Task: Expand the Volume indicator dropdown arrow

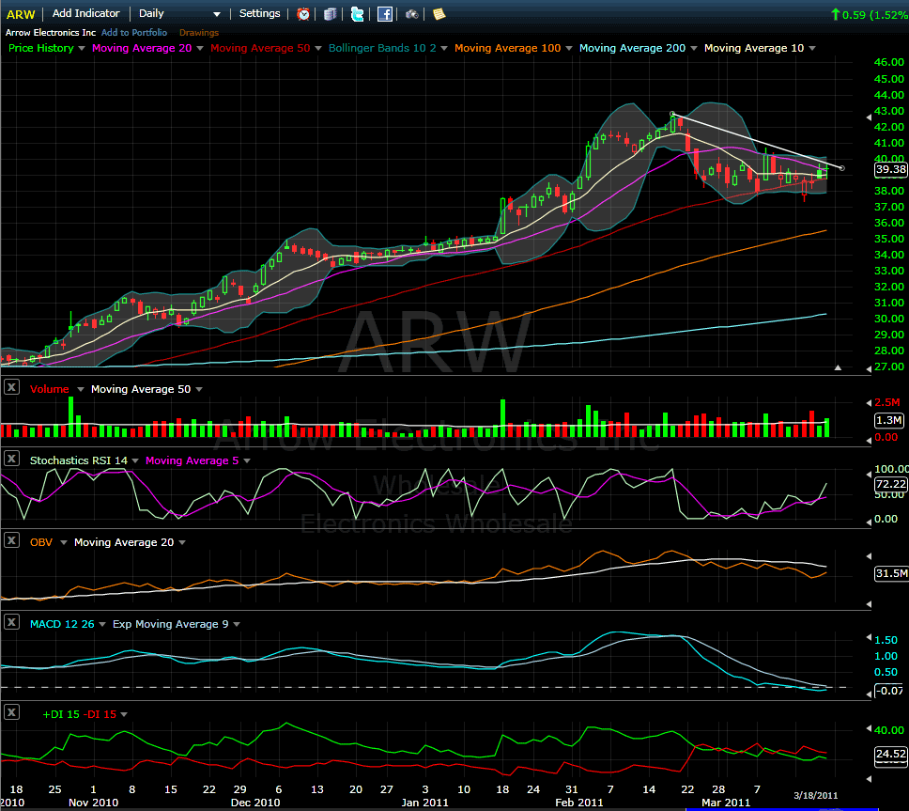Action: [x=81, y=389]
